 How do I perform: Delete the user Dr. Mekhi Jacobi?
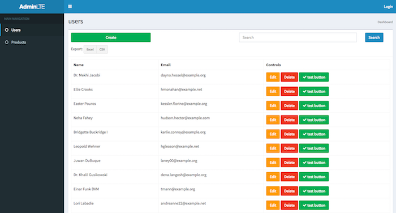pos(290,77)
